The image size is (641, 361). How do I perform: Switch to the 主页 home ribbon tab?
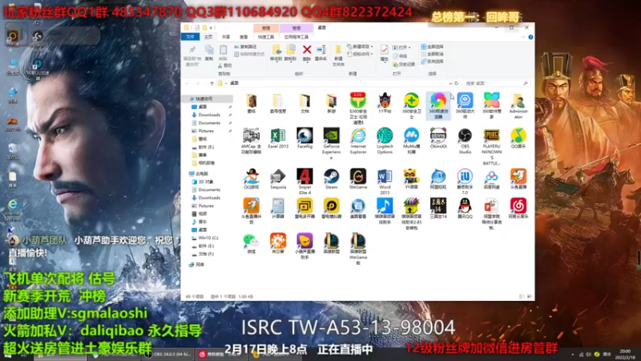(208, 37)
